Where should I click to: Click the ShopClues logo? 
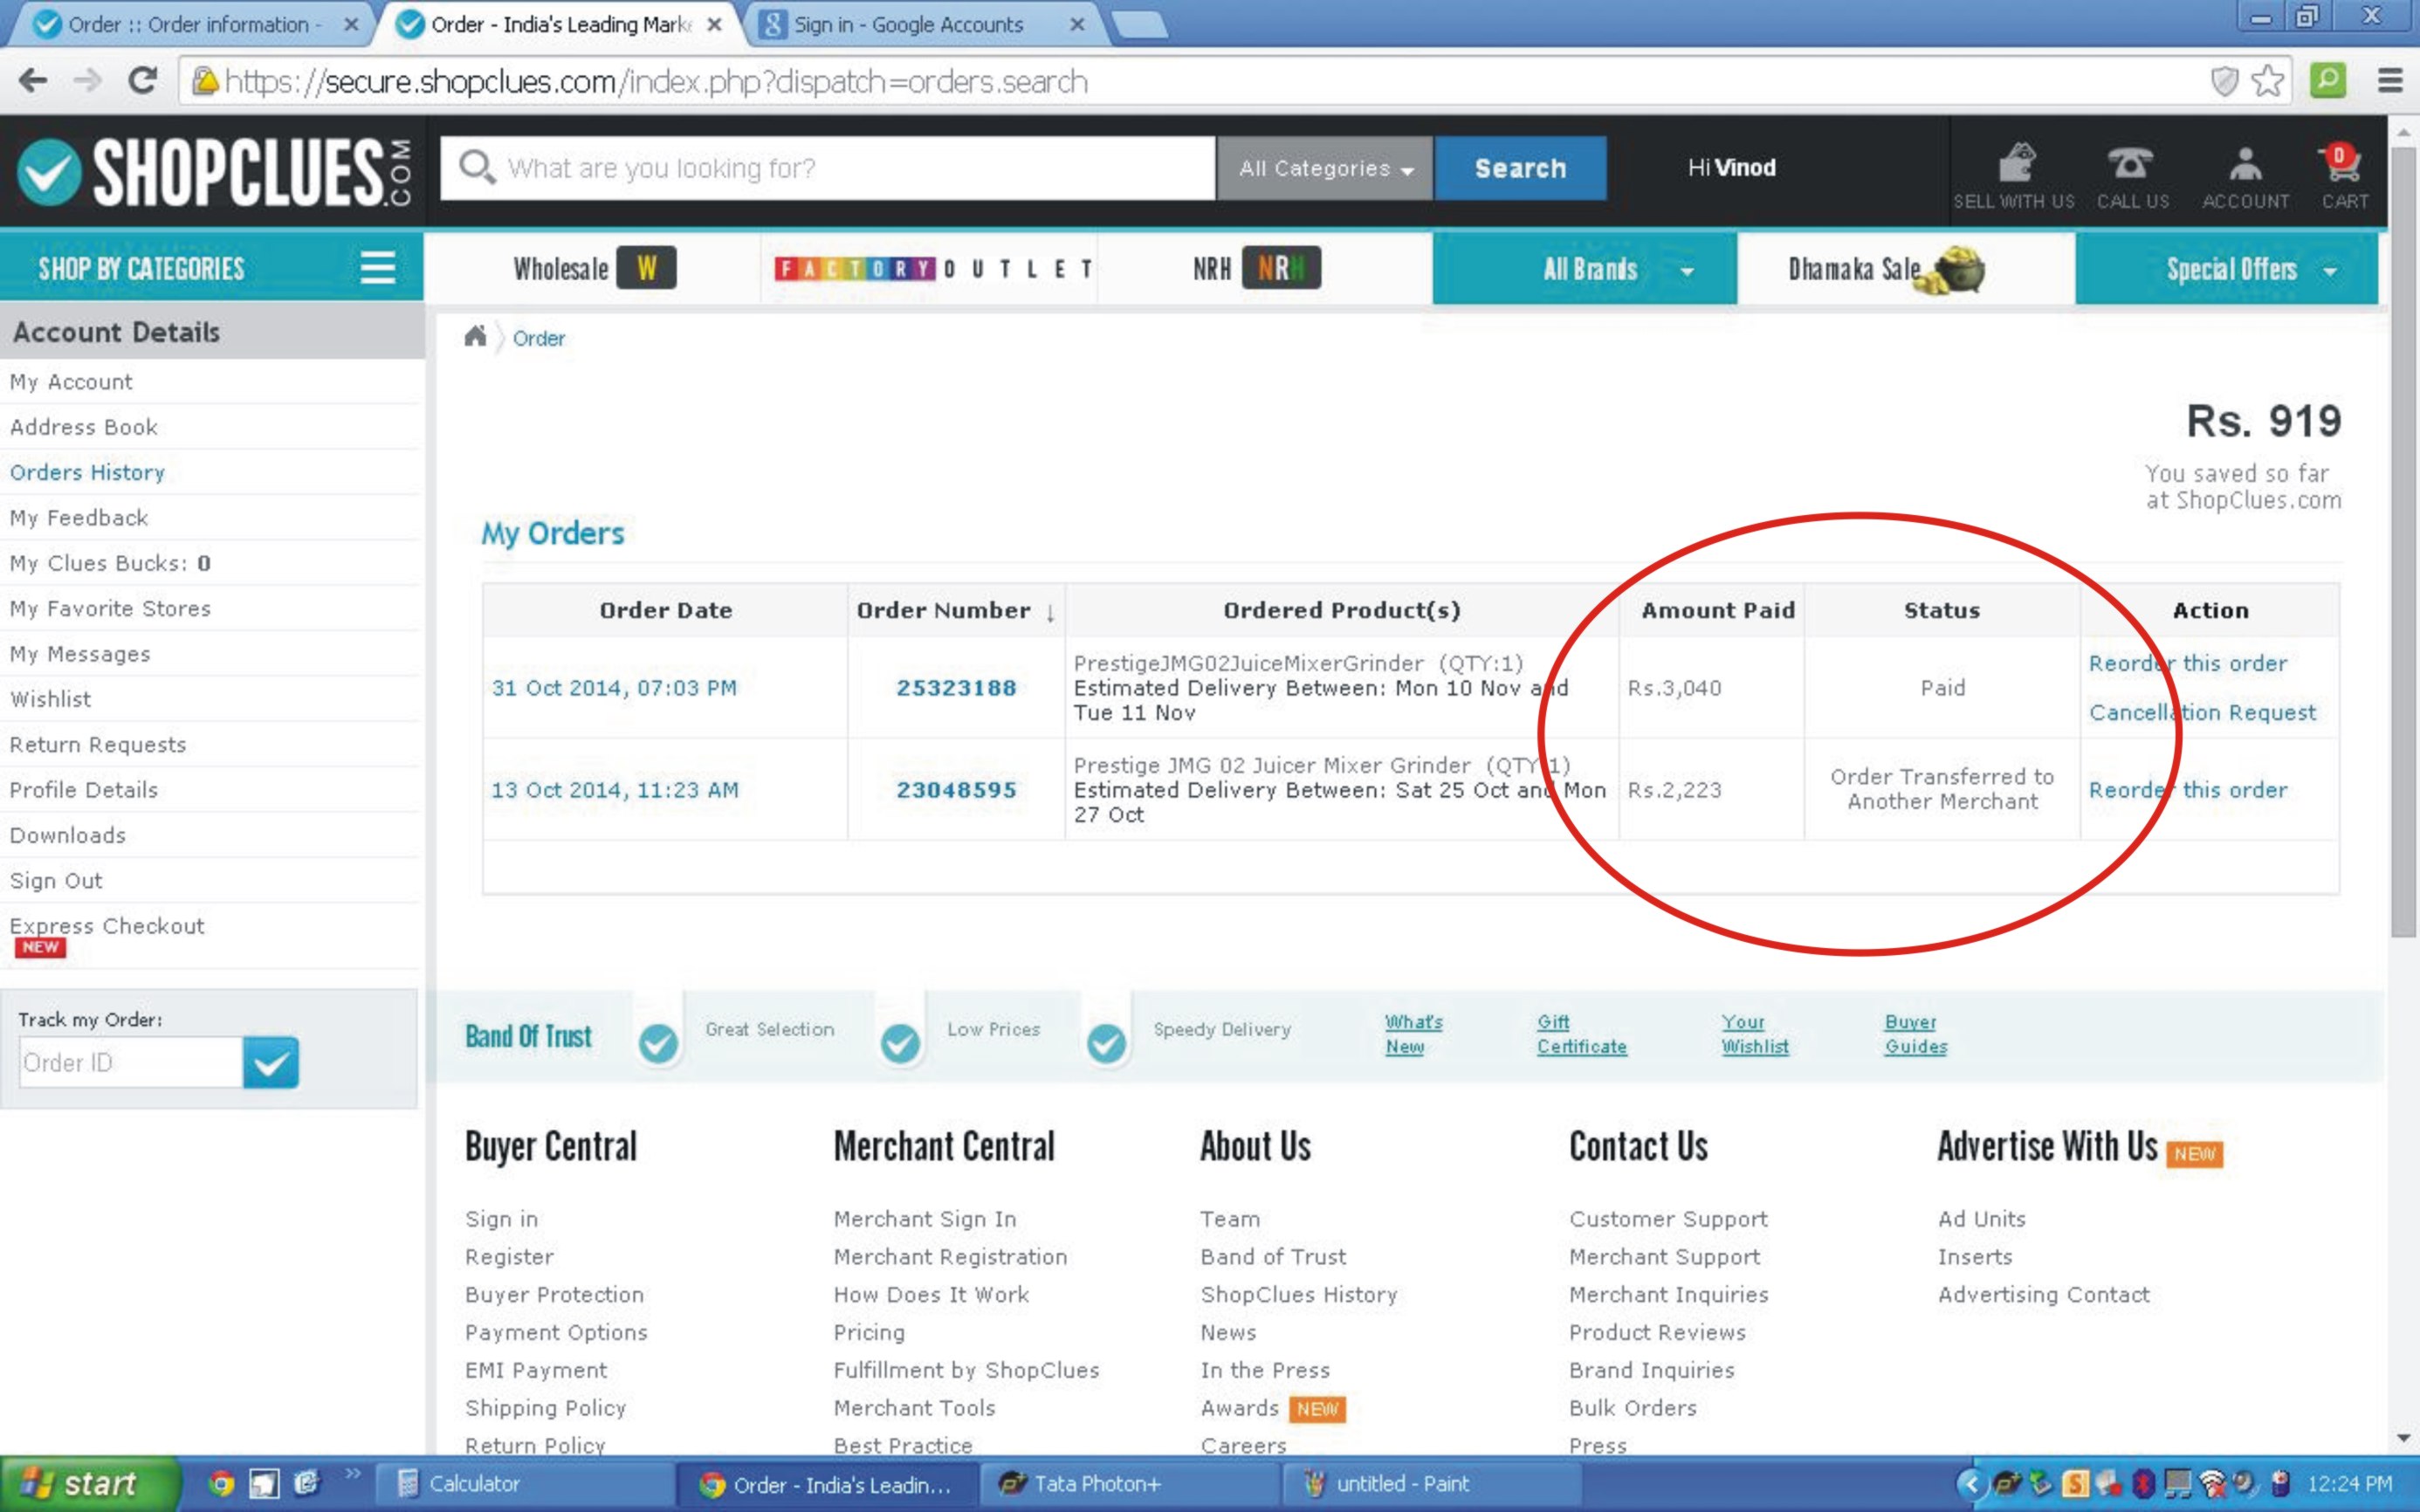[214, 172]
